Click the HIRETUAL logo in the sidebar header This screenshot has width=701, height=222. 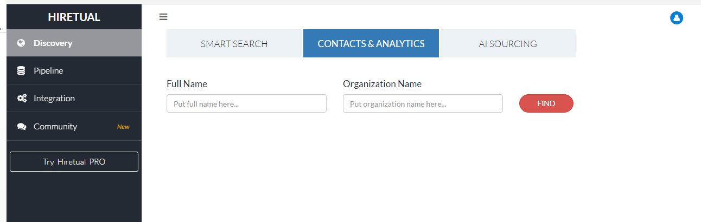[x=74, y=17]
